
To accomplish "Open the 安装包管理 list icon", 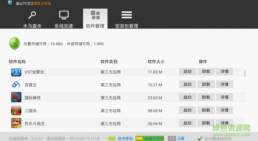I will tap(126, 15).
